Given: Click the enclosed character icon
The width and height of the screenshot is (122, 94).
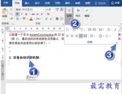Looking at the screenshot, I should pos(61,19).
